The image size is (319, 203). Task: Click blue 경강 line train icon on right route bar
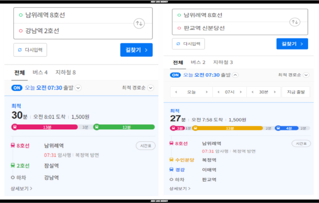point(278,128)
